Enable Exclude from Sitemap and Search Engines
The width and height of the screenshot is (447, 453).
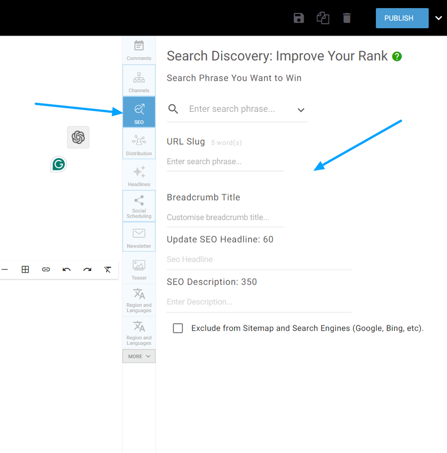pos(178,328)
